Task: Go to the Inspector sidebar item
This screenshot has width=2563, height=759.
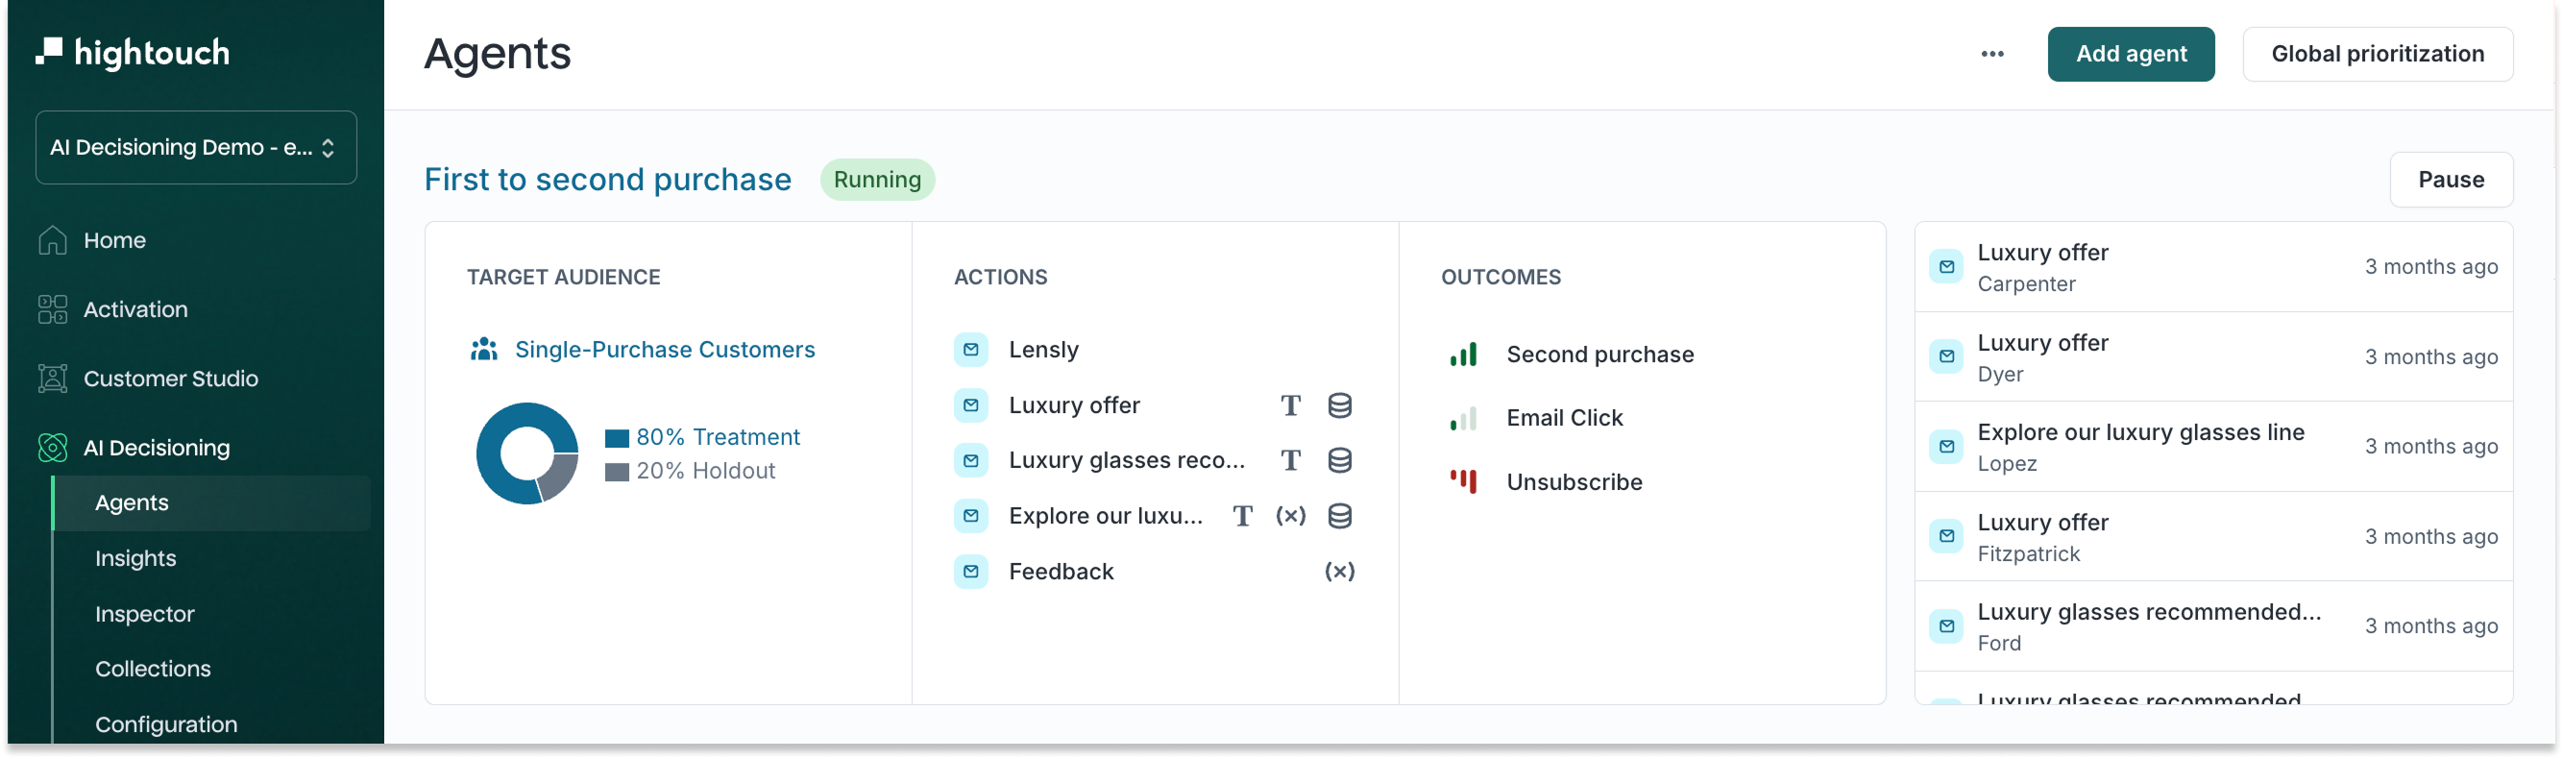Action: 144,615
